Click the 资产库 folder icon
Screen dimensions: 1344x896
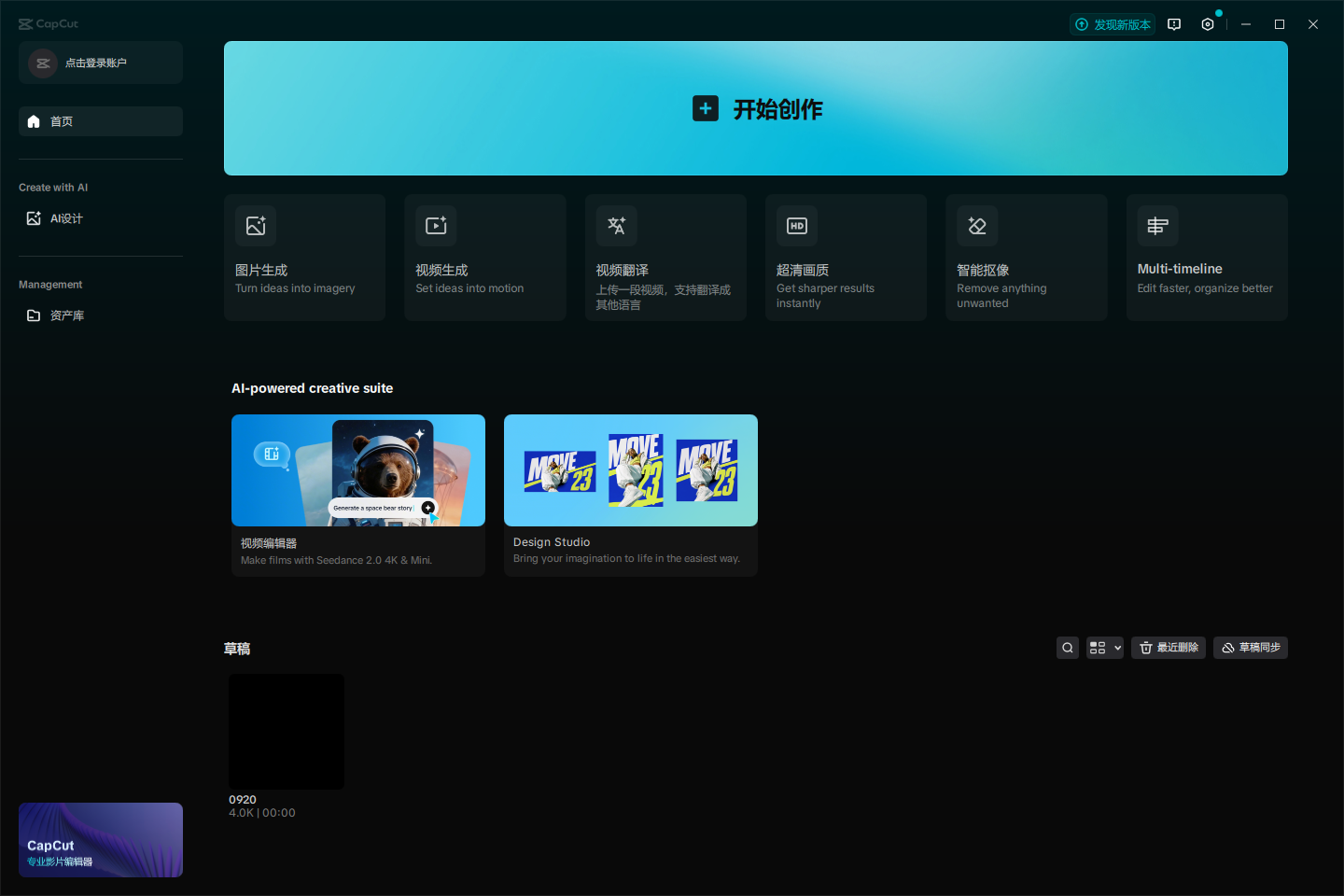(34, 315)
